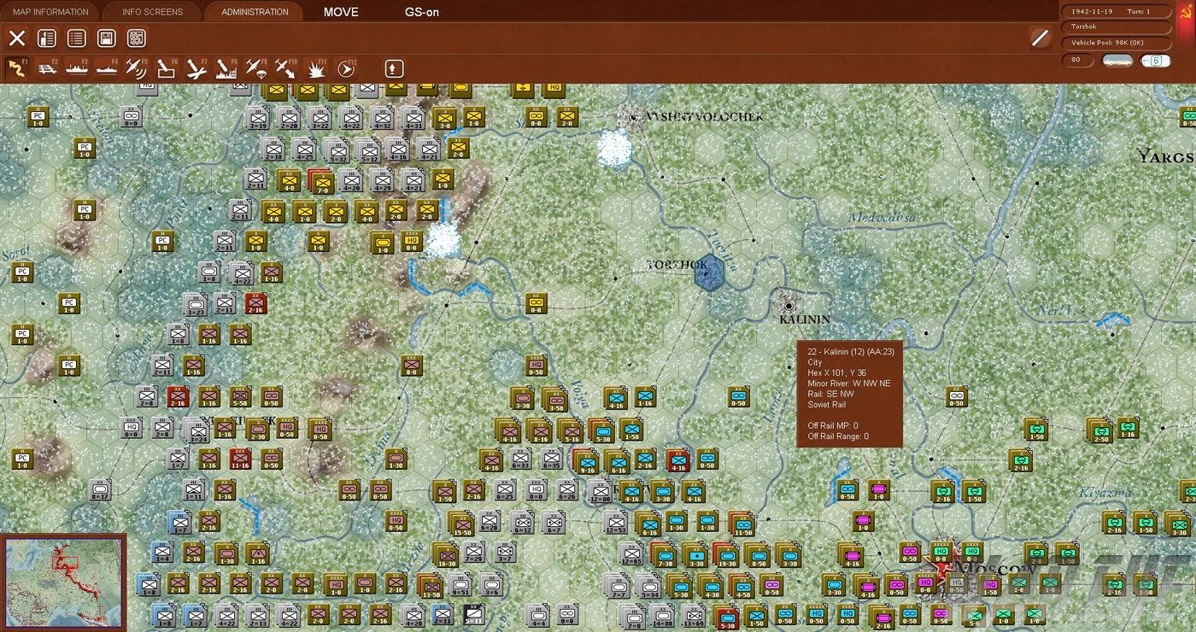The height and width of the screenshot is (632, 1196).
Task: Open the MAP INFORMATION tab
Action: click(50, 12)
